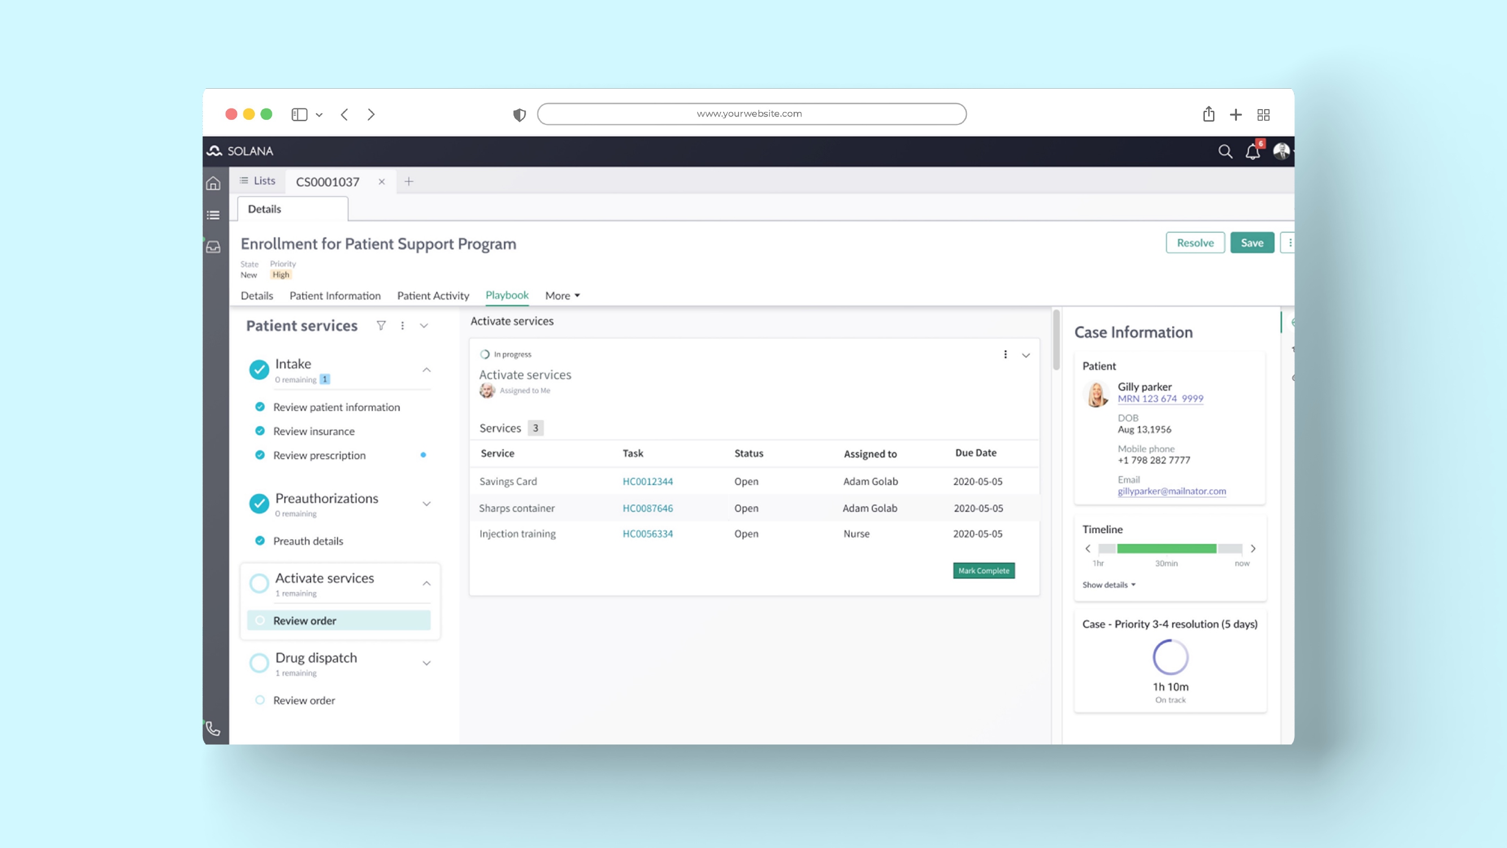
Task: Toggle the completion circle for Review order
Action: (259, 620)
